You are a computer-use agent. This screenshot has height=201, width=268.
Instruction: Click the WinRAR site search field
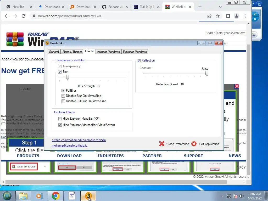231,33
